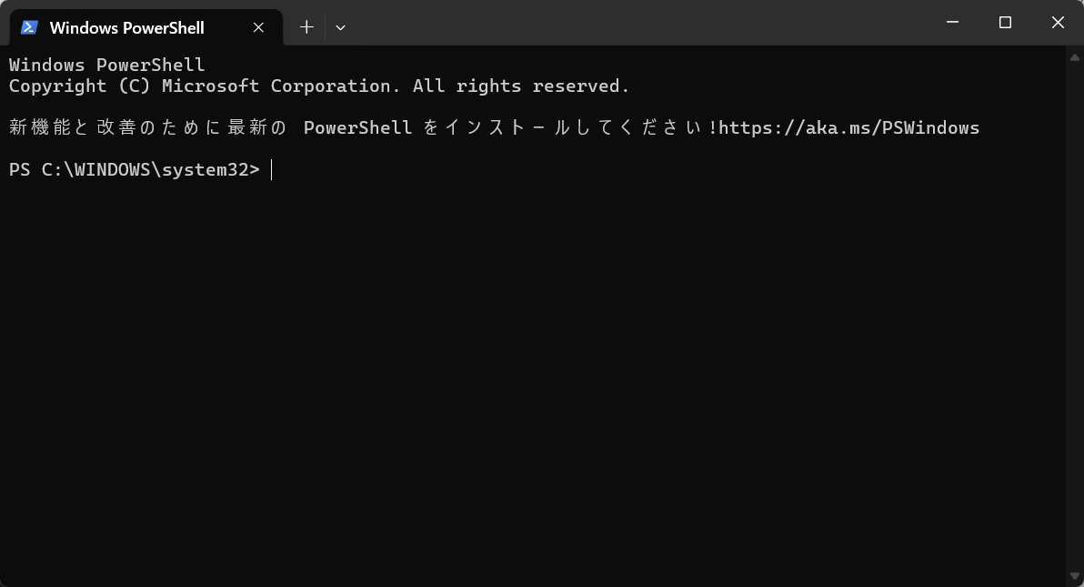This screenshot has height=587, width=1084.
Task: Close the terminal window
Action: pyautogui.click(x=1058, y=23)
